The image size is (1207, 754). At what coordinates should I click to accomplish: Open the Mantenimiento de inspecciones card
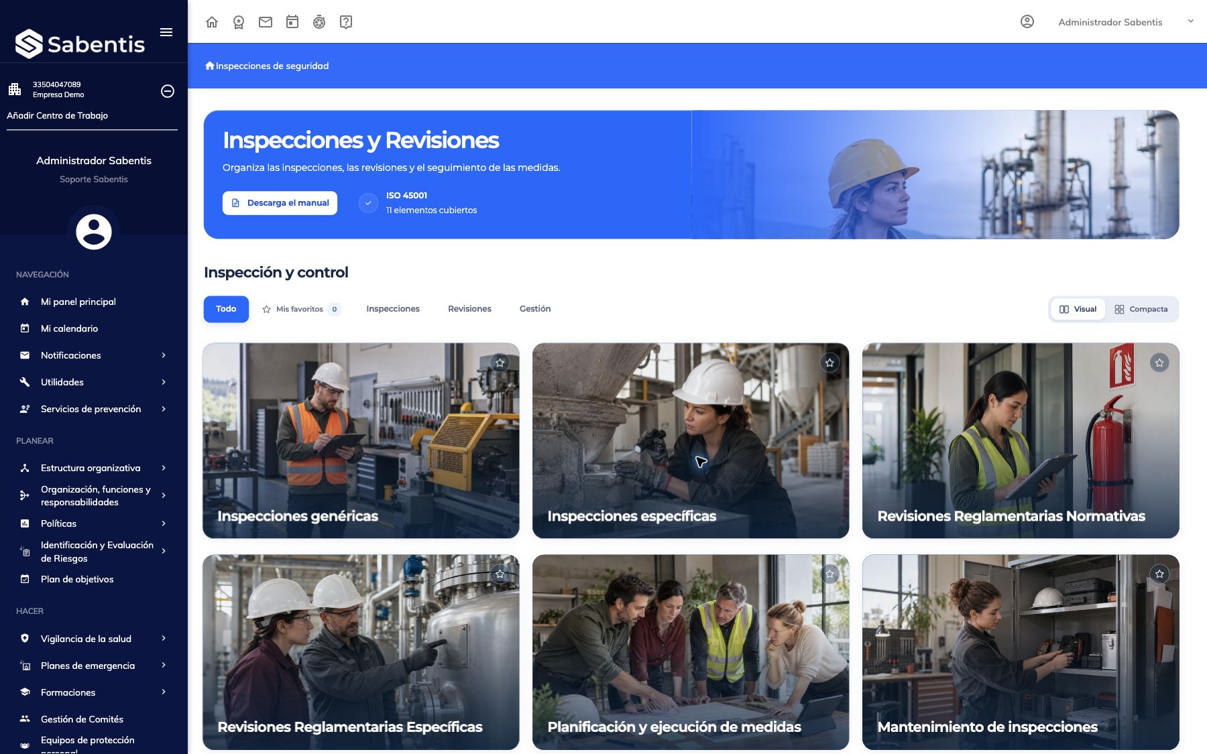click(x=1021, y=652)
